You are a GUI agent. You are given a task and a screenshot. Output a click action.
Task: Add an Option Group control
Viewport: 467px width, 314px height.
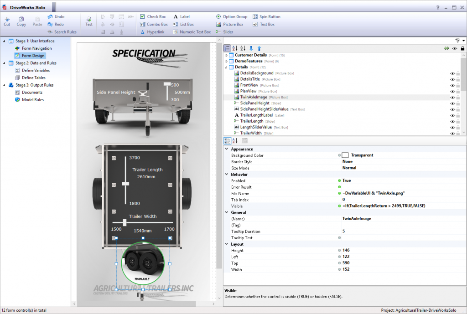click(x=232, y=17)
